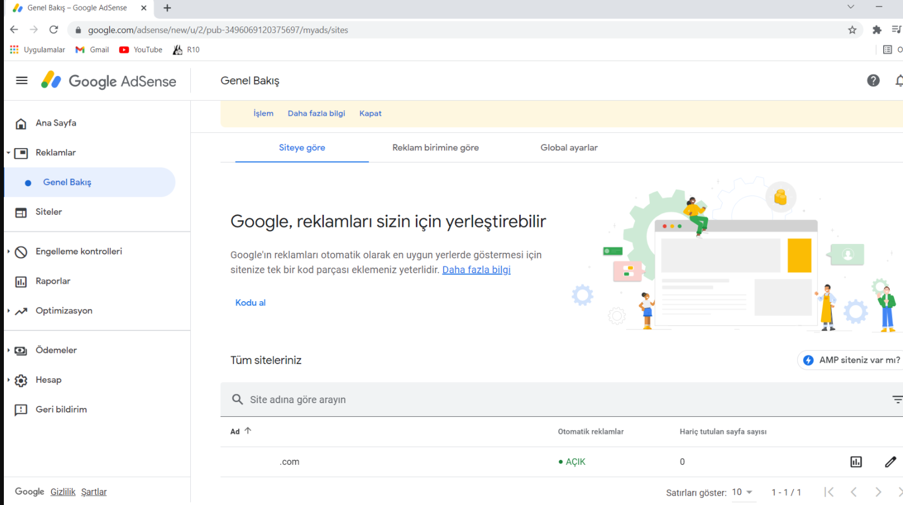Click the Hesap gear icon
This screenshot has height=505, width=903.
21,381
